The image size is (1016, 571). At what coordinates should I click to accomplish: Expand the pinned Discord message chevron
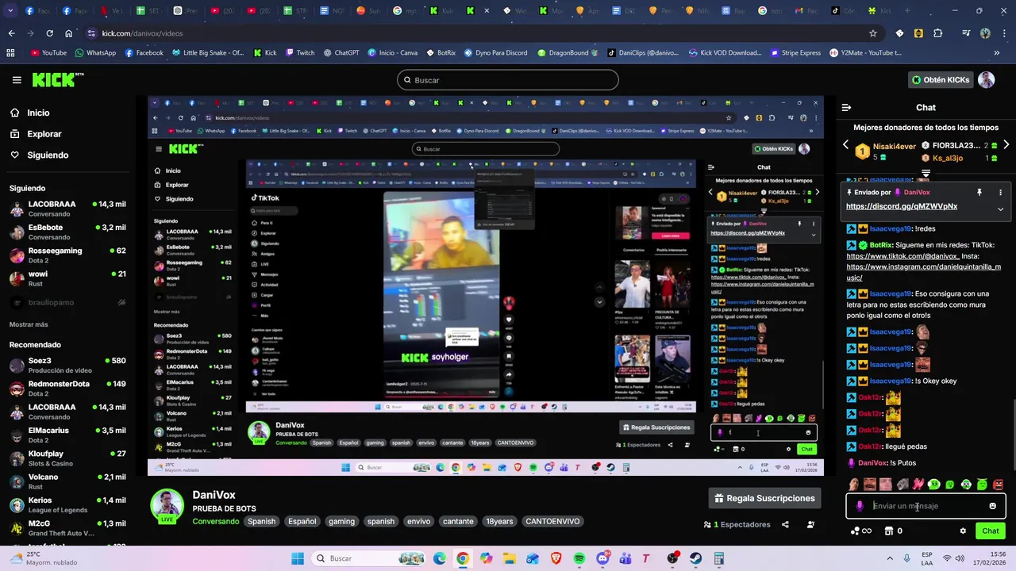tap(1000, 209)
